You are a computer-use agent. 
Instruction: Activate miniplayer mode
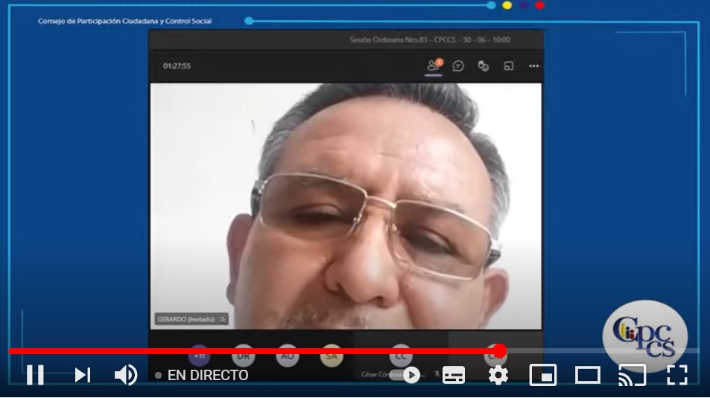pyautogui.click(x=543, y=375)
